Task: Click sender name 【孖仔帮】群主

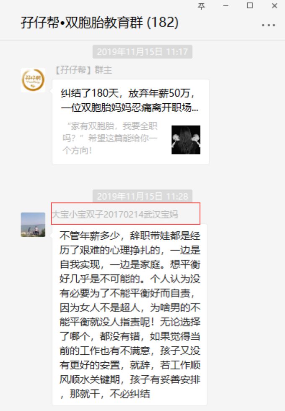Action: click(83, 70)
